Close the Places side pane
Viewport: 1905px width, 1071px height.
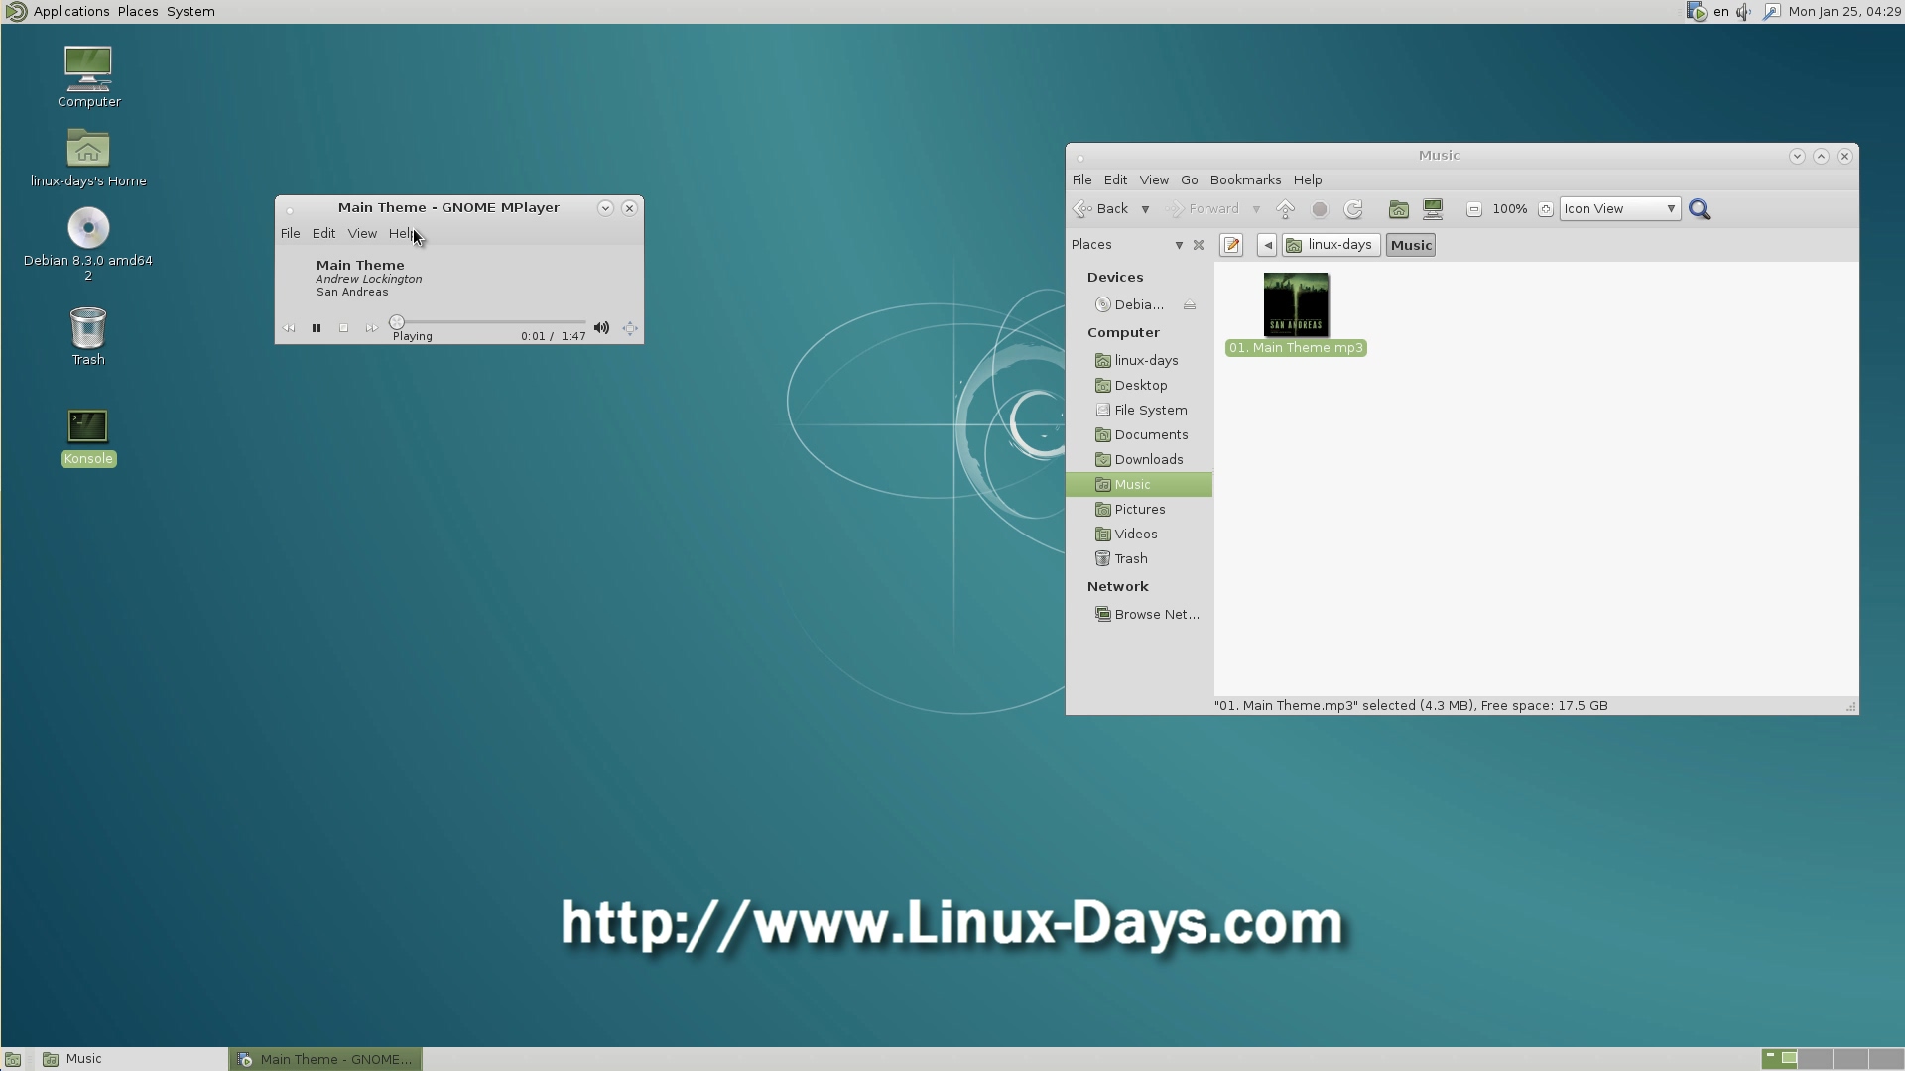coord(1199,245)
